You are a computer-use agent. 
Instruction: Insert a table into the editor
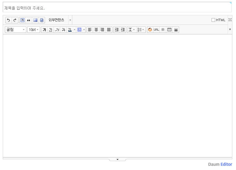(x=169, y=30)
